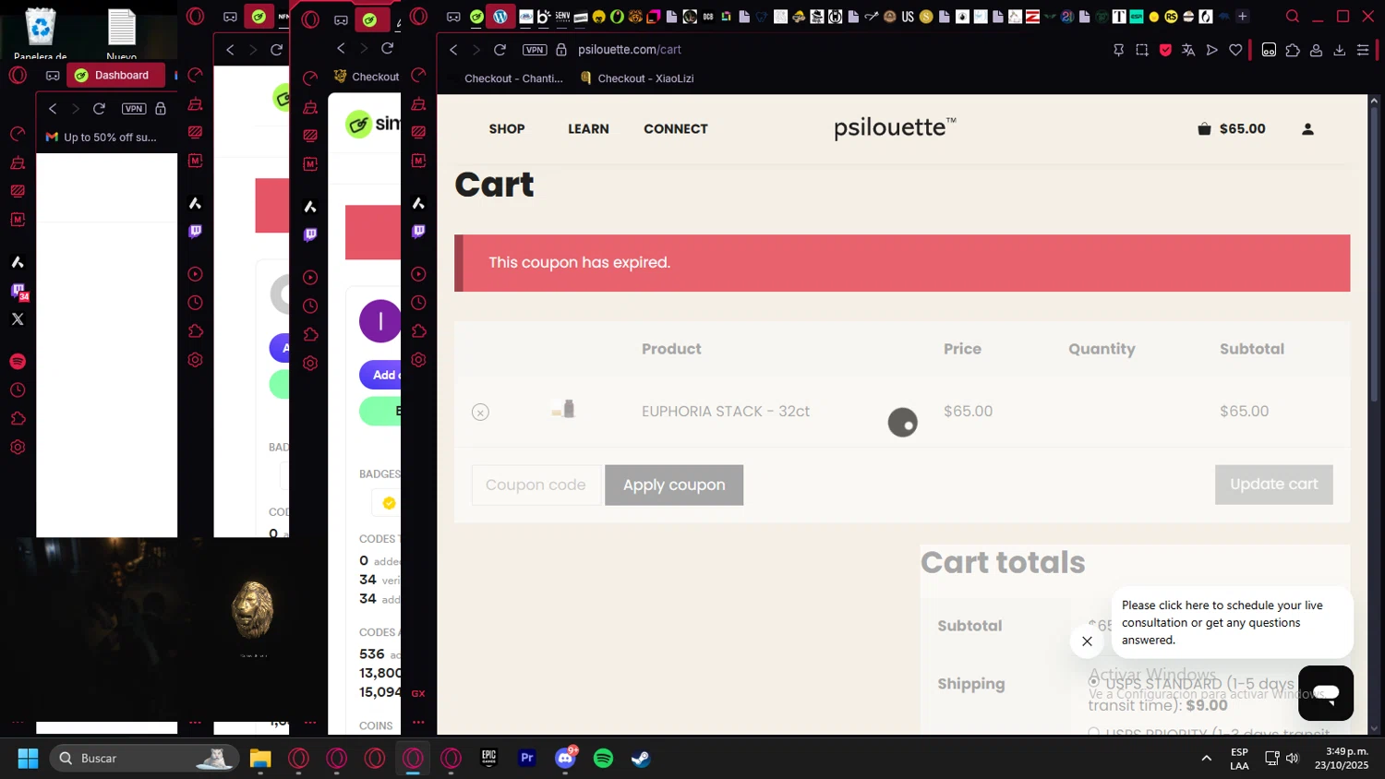Switch to the US tab
Viewport: 1385px width, 779px height.
click(908, 17)
